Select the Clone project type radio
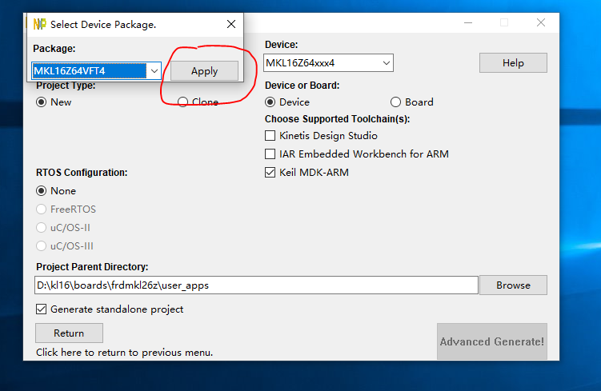 click(183, 102)
